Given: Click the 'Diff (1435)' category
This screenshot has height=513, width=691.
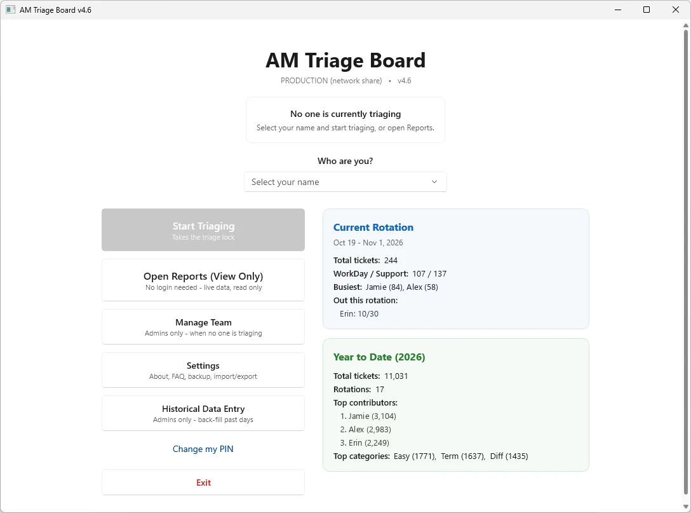Looking at the screenshot, I should point(509,456).
